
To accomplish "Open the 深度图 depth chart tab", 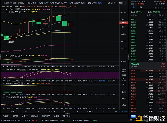I will point(56,116).
